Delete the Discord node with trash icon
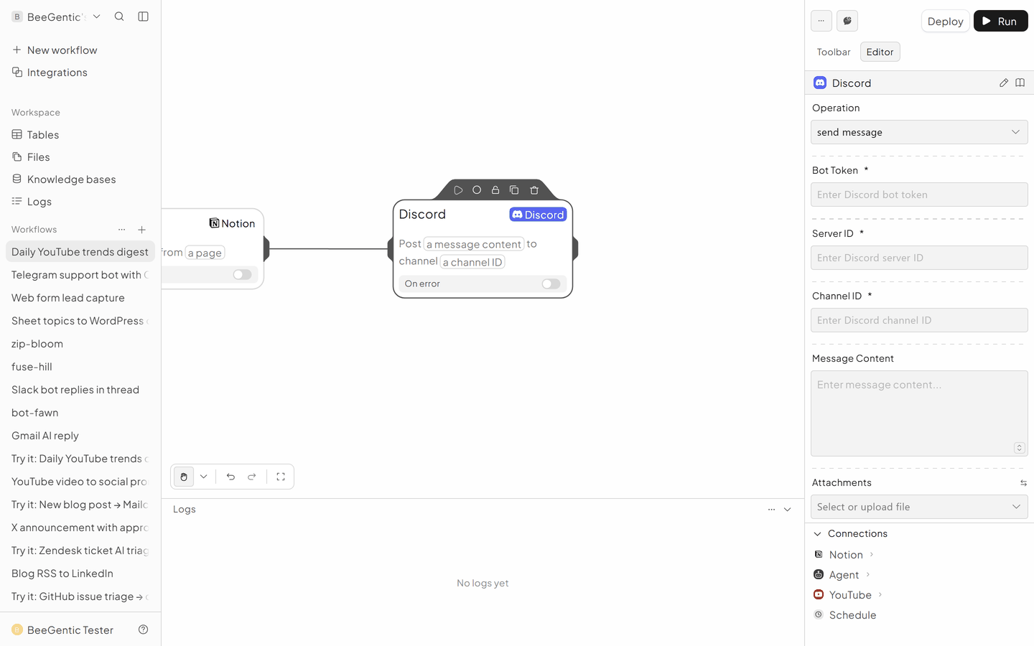The image size is (1034, 646). click(534, 190)
